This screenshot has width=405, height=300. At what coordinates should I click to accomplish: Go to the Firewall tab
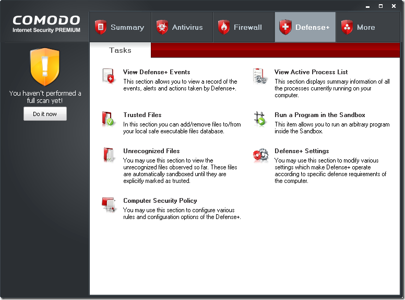[x=244, y=27]
